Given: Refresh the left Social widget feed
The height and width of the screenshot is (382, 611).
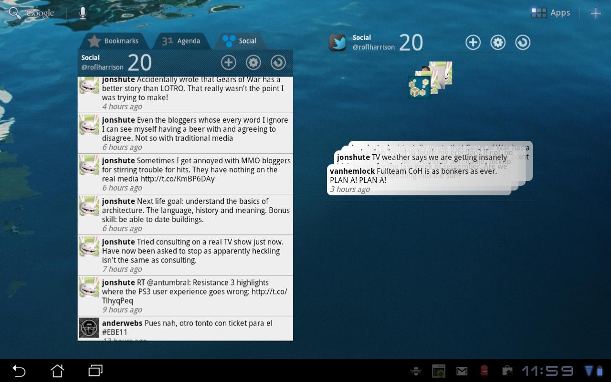Looking at the screenshot, I should [278, 62].
